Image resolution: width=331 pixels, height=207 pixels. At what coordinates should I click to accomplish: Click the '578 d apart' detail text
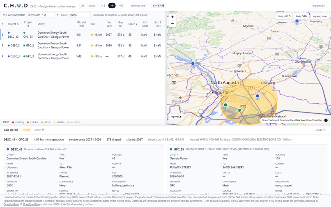coord(114,140)
